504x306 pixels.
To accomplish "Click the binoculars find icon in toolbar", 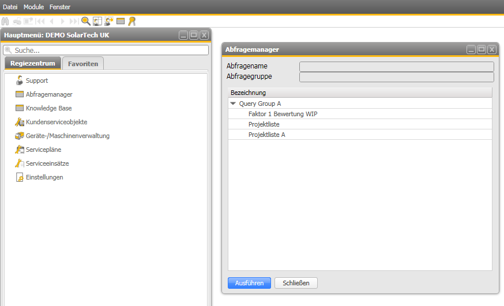I will pos(5,21).
